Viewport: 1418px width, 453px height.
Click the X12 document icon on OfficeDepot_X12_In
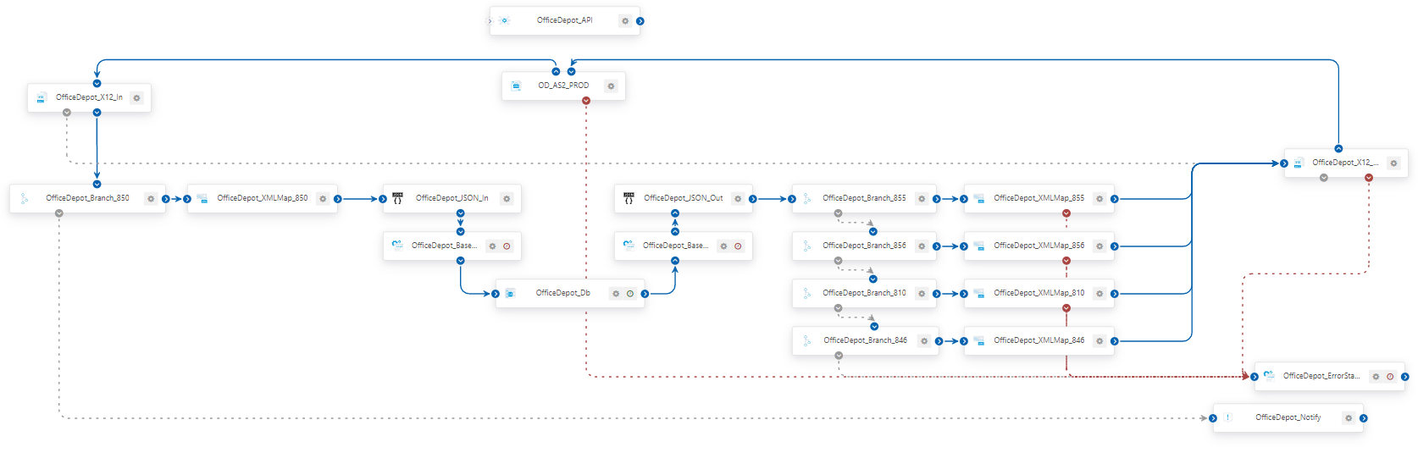[41, 98]
